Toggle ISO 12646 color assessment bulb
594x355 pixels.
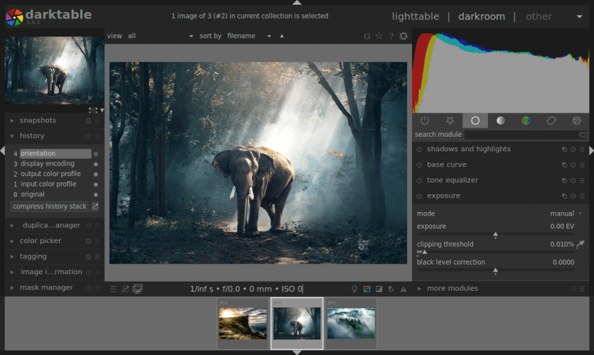[x=354, y=289]
